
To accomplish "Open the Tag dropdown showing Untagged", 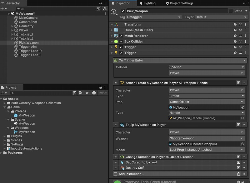I will [154, 17].
